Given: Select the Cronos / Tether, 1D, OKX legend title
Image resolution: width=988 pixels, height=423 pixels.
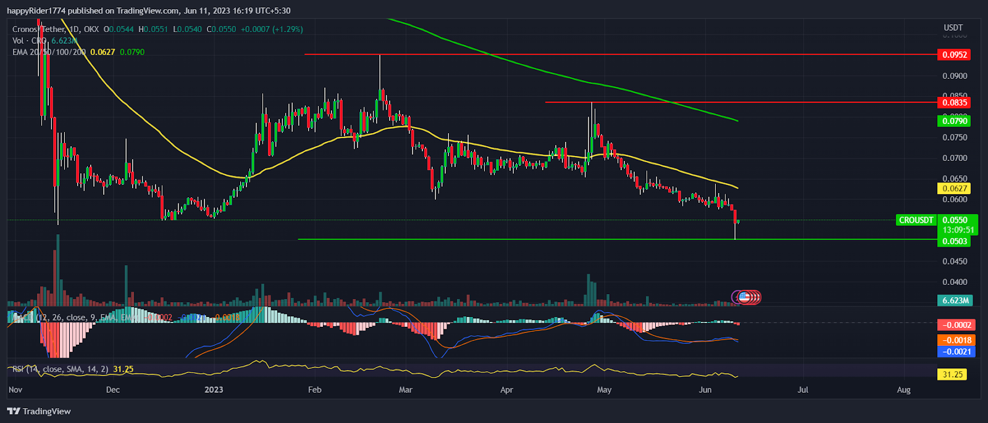Looking at the screenshot, I should (56, 29).
